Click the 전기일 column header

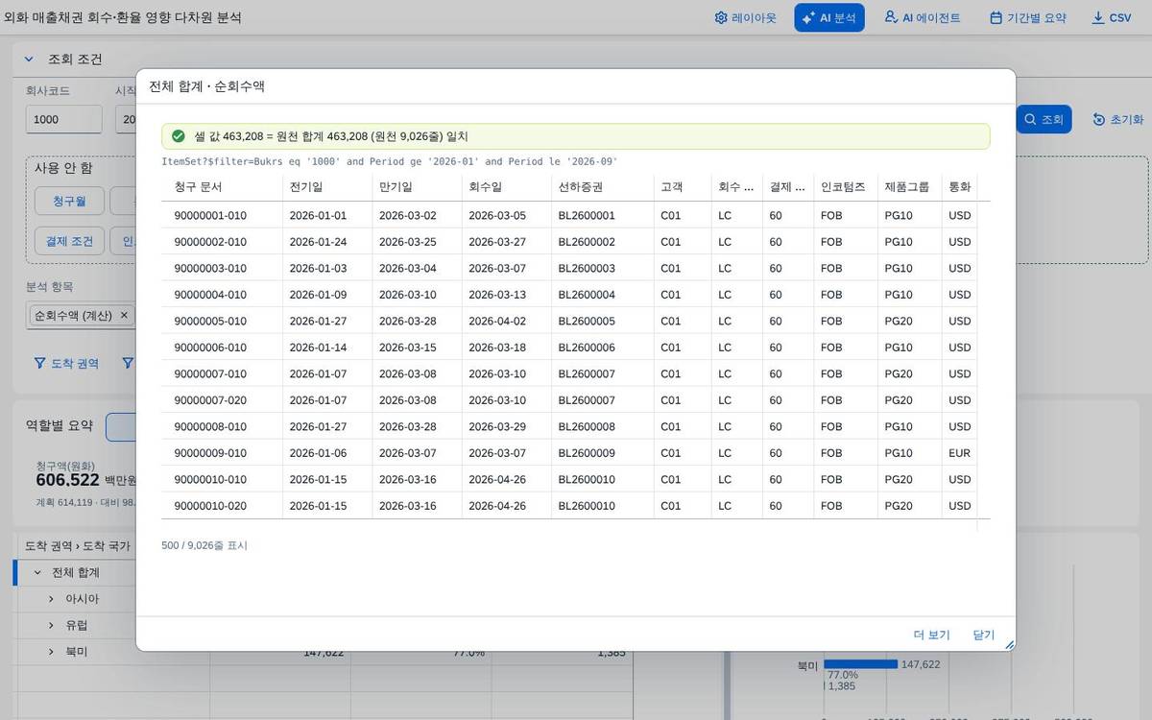[327, 187]
